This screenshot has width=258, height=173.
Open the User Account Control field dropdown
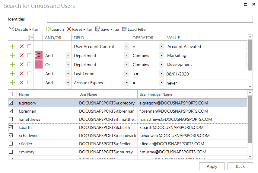pyautogui.click(x=127, y=46)
